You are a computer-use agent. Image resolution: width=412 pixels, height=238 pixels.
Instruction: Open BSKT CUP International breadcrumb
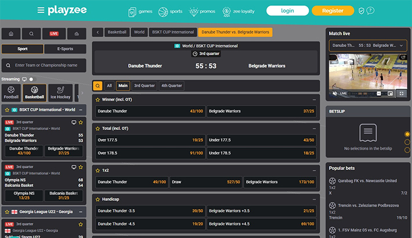(173, 33)
